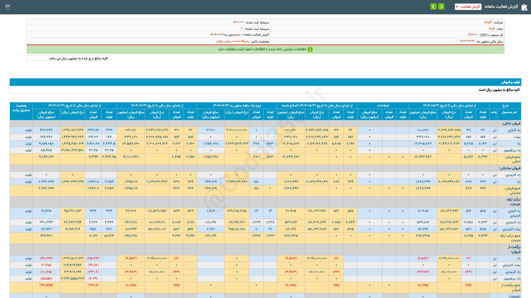Viewport: 531px width, 298px height.
Task: Click the publisher status پذیرفته شده در بورس تهران
Action: (232, 41)
